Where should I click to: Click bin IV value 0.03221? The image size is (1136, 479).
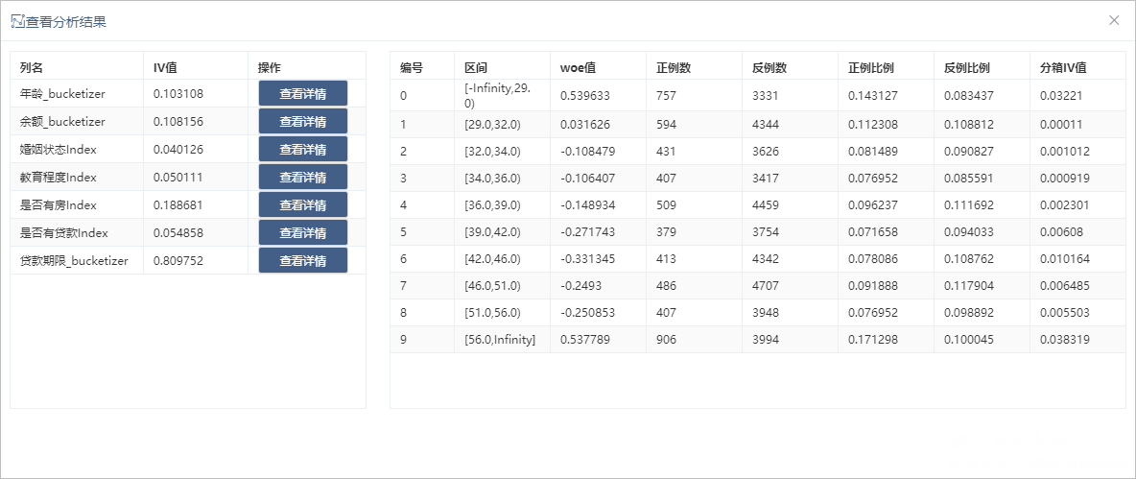tap(1061, 96)
